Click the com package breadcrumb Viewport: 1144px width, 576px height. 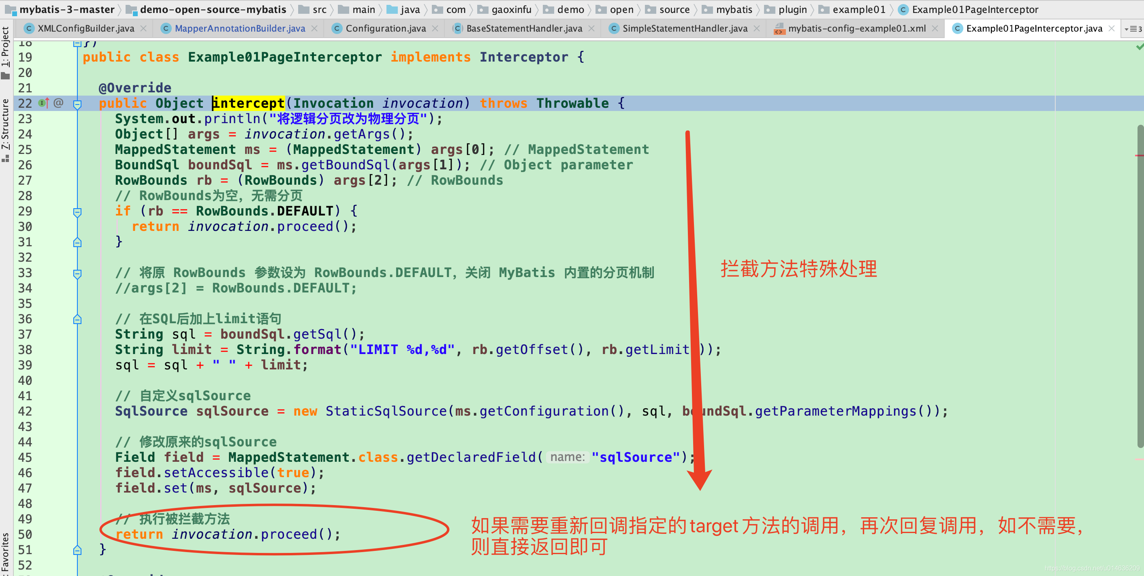coord(449,9)
